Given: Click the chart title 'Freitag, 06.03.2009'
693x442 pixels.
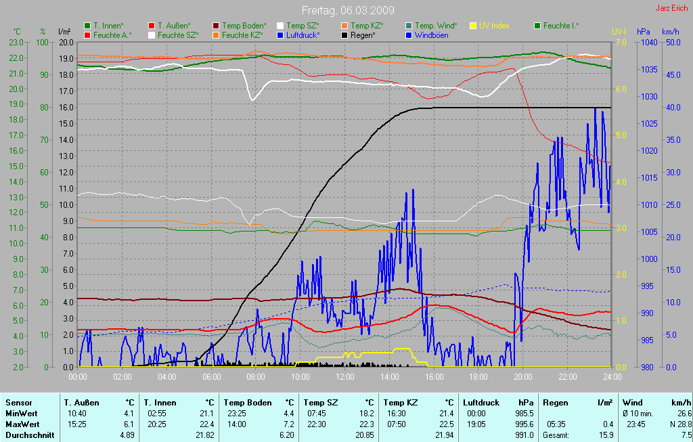Looking at the screenshot, I should [x=348, y=10].
